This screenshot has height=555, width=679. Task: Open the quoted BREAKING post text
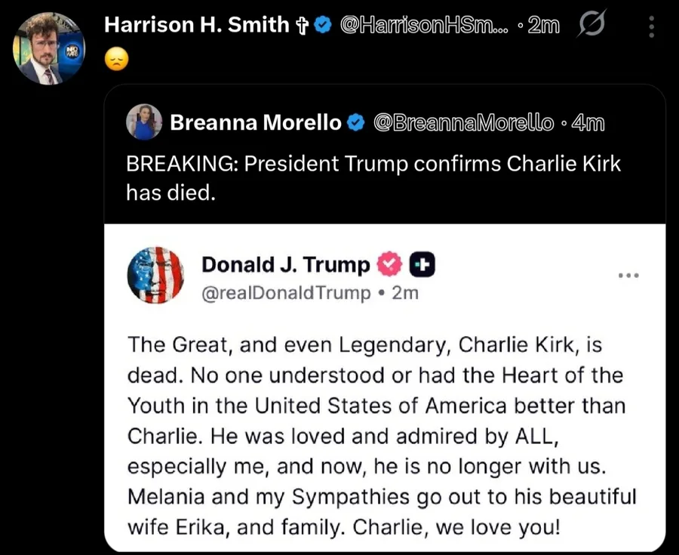click(x=373, y=178)
